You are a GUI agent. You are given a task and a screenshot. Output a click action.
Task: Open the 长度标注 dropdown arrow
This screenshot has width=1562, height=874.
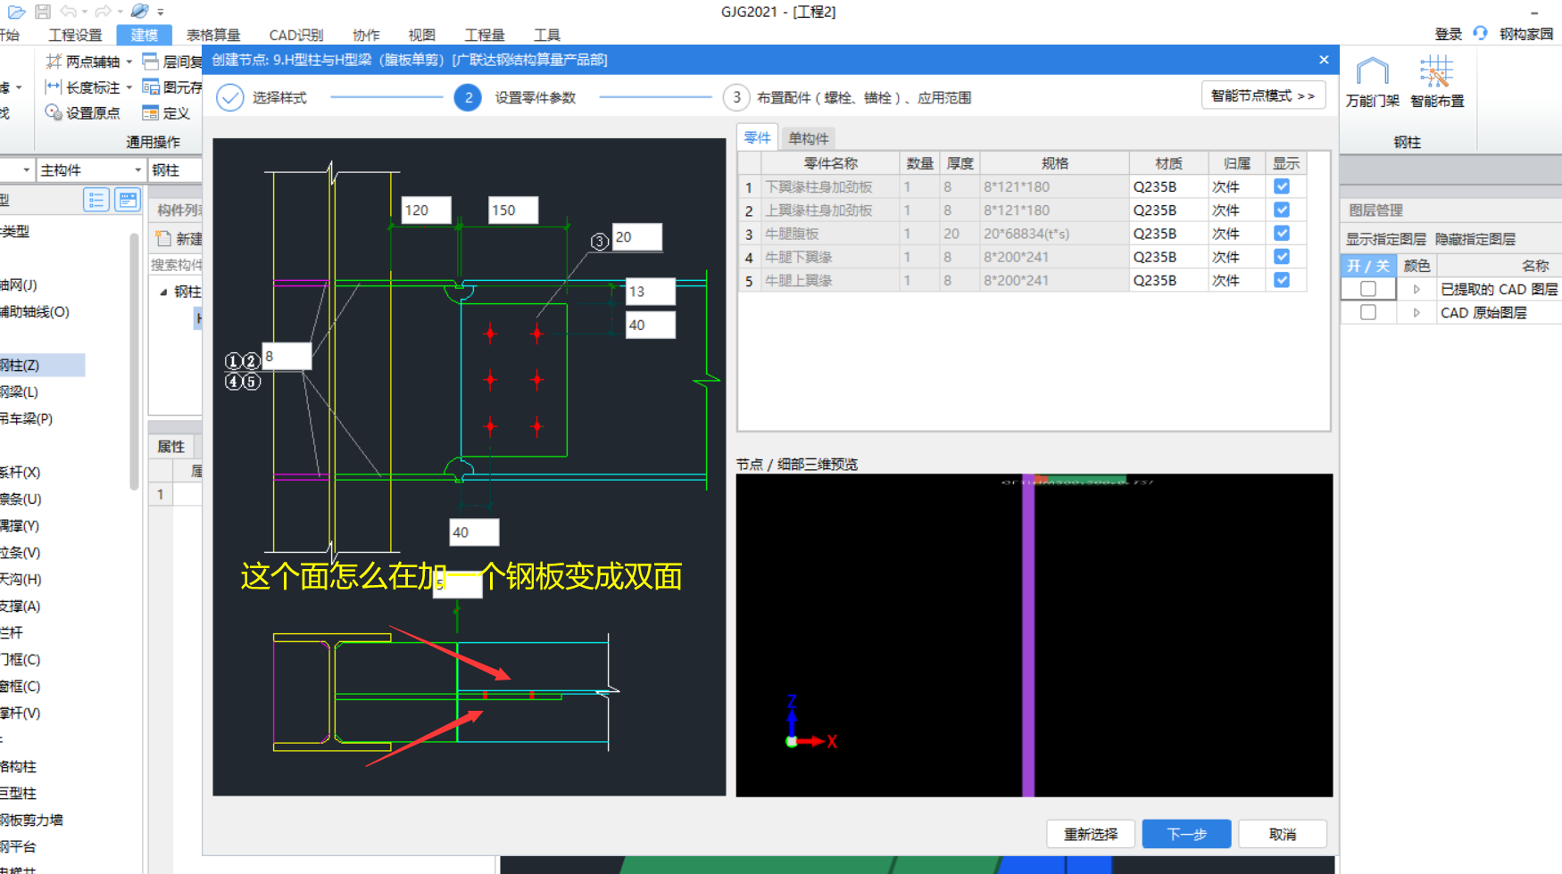[129, 87]
